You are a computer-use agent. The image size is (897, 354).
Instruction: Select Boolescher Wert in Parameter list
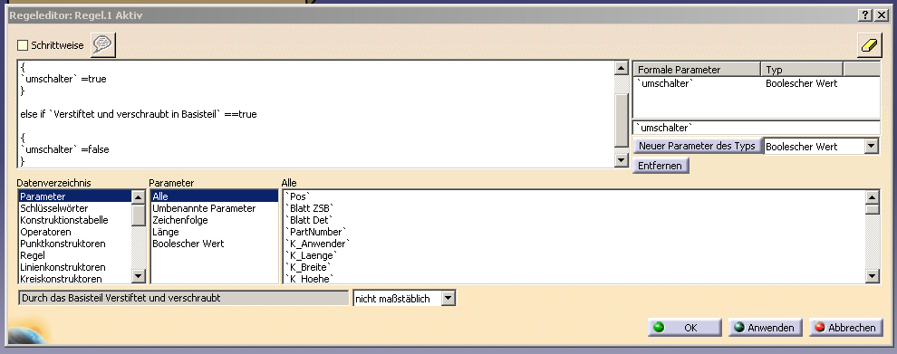188,244
